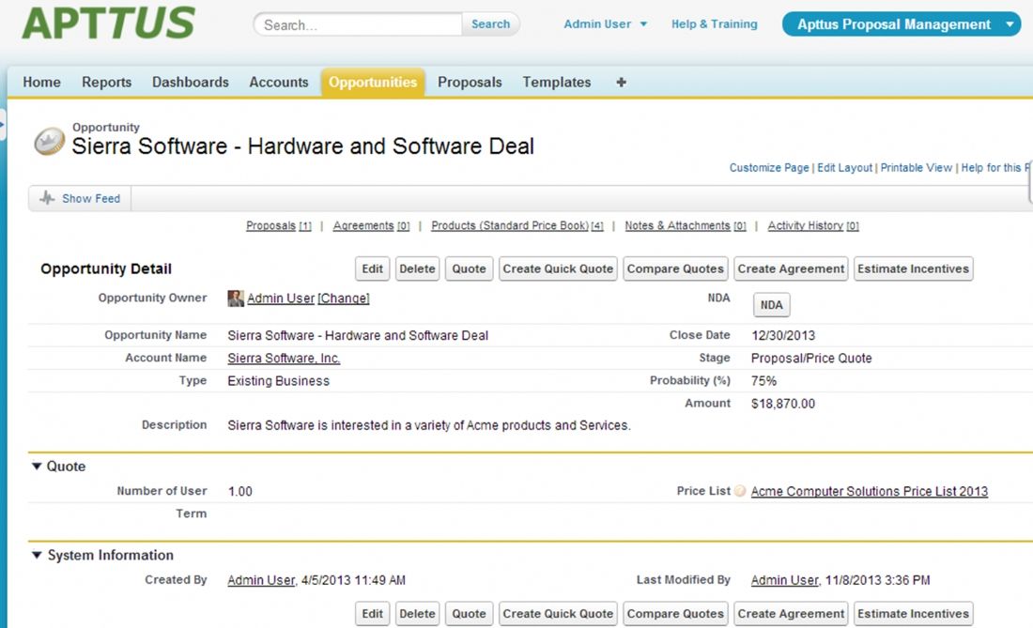Image resolution: width=1033 pixels, height=628 pixels.
Task: Switch to the Dashboards tab
Action: tap(191, 83)
